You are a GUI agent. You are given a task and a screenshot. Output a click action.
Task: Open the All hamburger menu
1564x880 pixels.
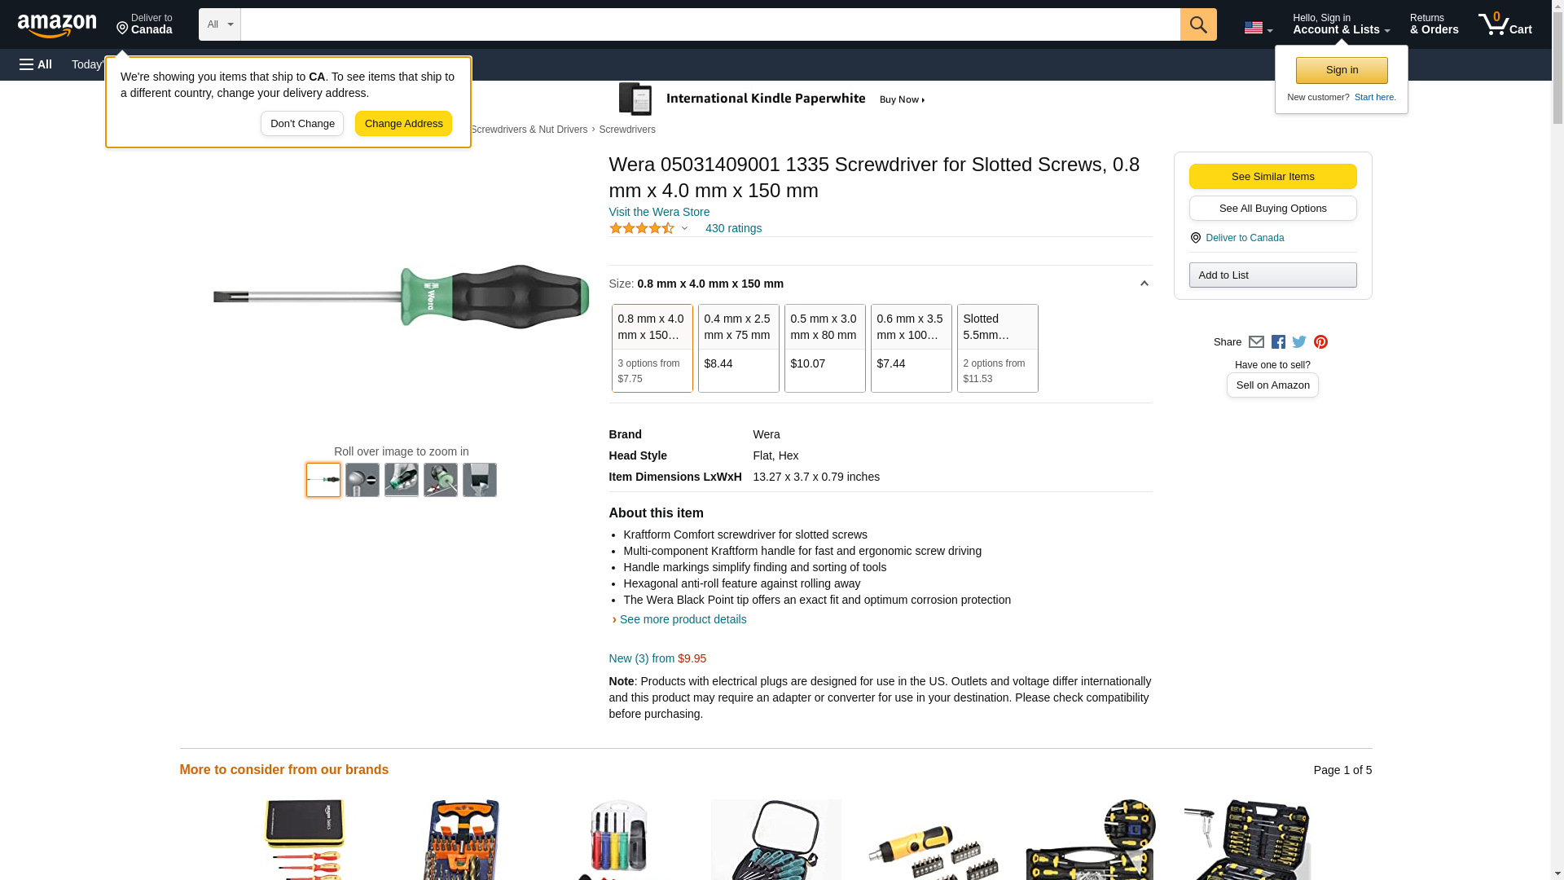[x=36, y=64]
